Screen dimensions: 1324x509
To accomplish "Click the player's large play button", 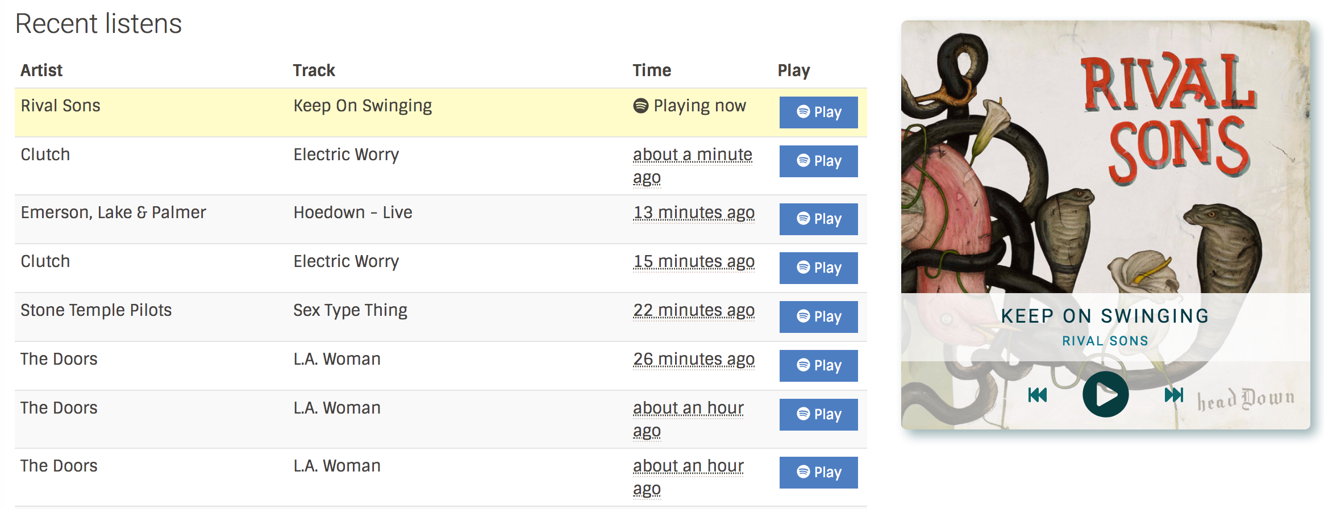I will 1105,394.
